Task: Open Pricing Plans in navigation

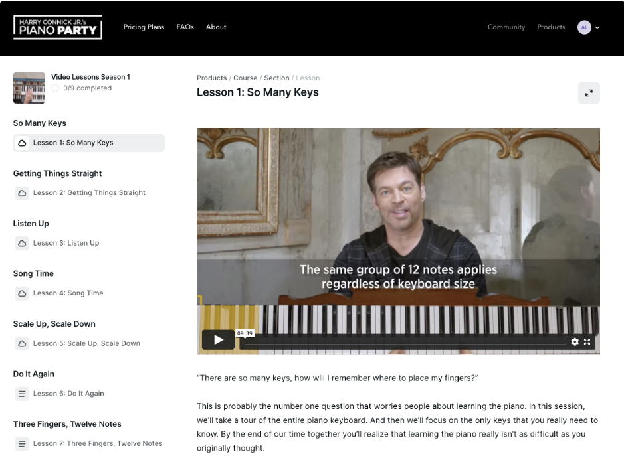Action: pos(144,27)
